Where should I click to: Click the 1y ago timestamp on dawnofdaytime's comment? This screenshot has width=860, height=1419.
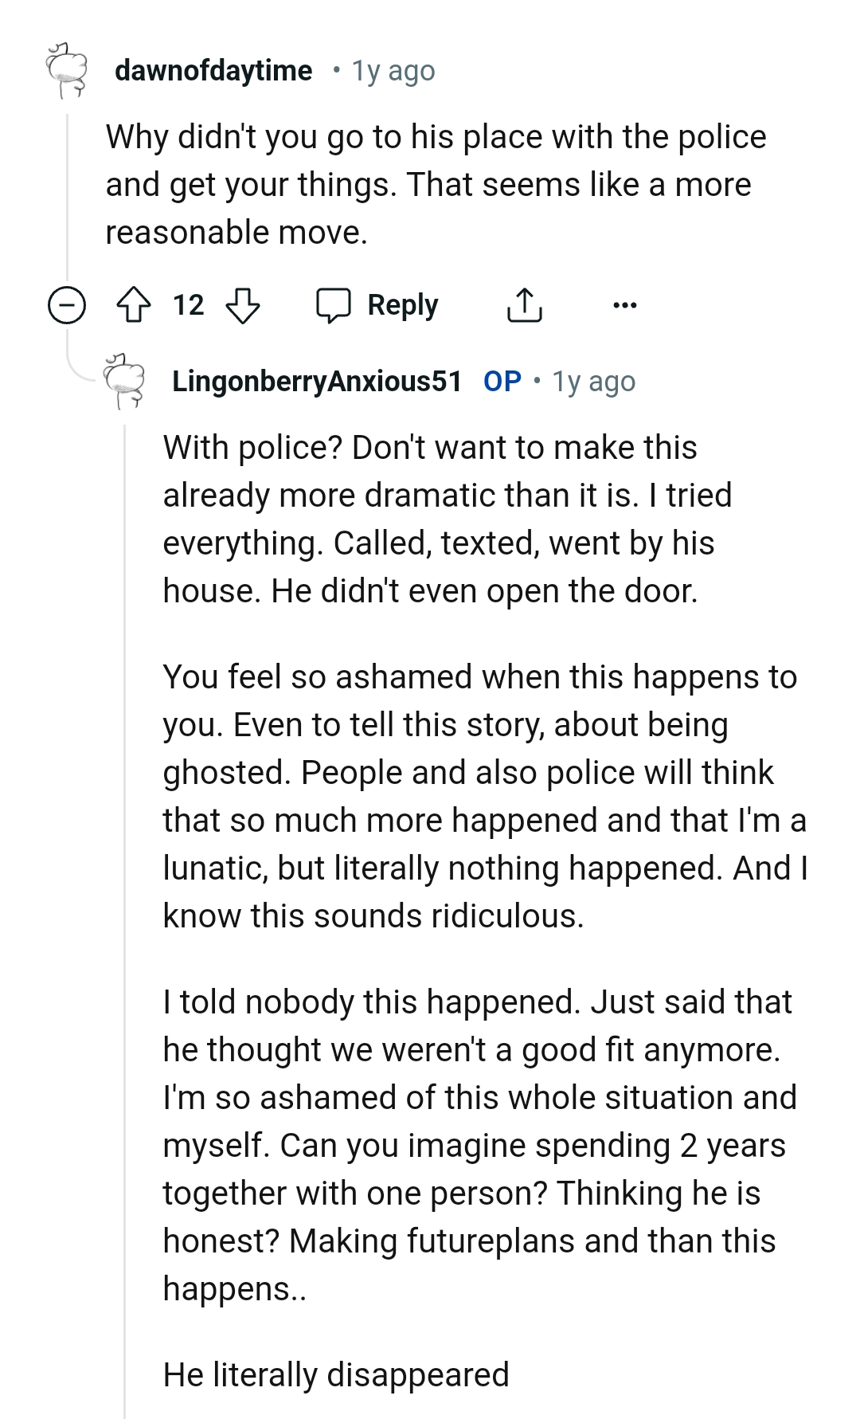(393, 71)
